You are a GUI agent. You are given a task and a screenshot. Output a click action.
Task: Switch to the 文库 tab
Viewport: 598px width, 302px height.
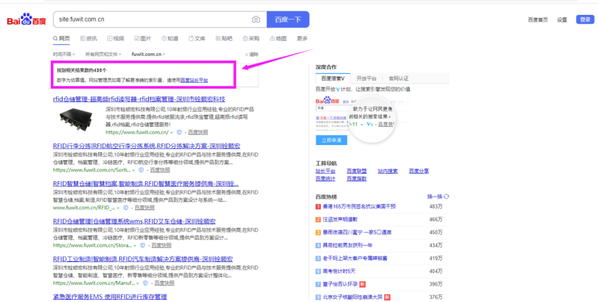pos(197,39)
